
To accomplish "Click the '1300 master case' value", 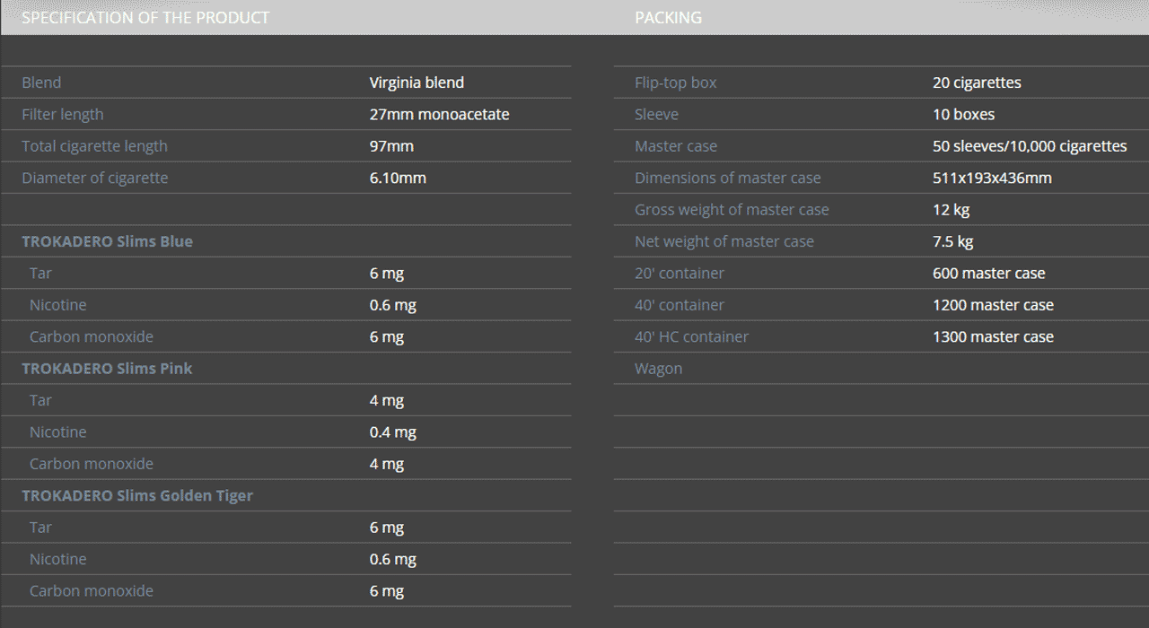I will tap(993, 336).
